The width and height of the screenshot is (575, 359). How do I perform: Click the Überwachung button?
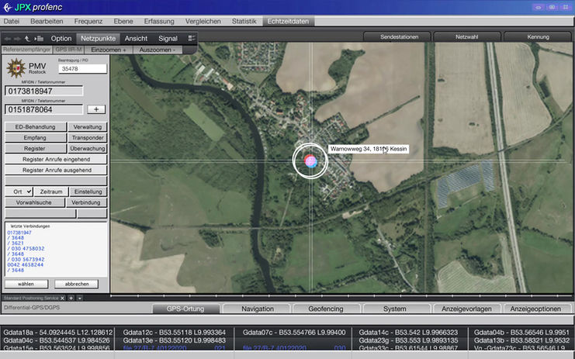coord(88,148)
